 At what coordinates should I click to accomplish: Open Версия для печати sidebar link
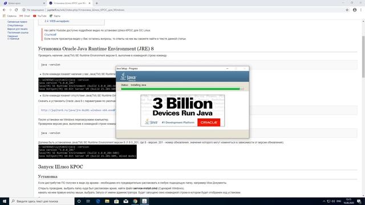point(18,29)
